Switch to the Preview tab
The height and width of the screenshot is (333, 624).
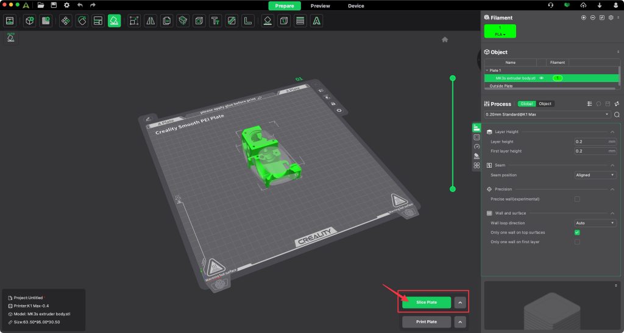coord(320,6)
